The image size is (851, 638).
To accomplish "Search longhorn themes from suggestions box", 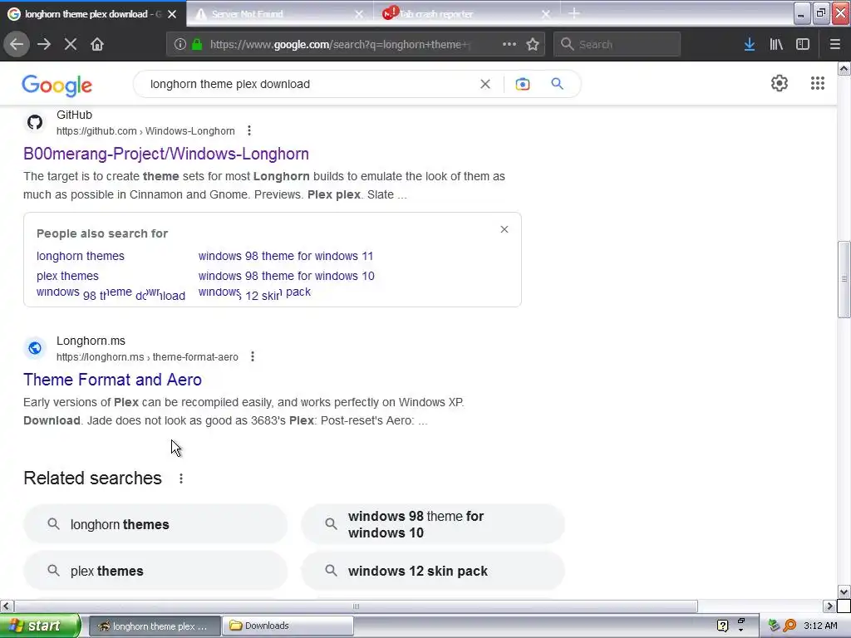I will pos(81,256).
